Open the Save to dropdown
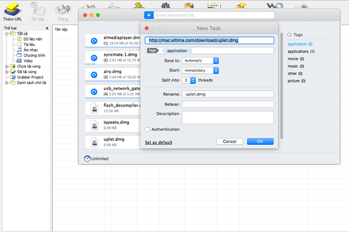 click(x=200, y=61)
